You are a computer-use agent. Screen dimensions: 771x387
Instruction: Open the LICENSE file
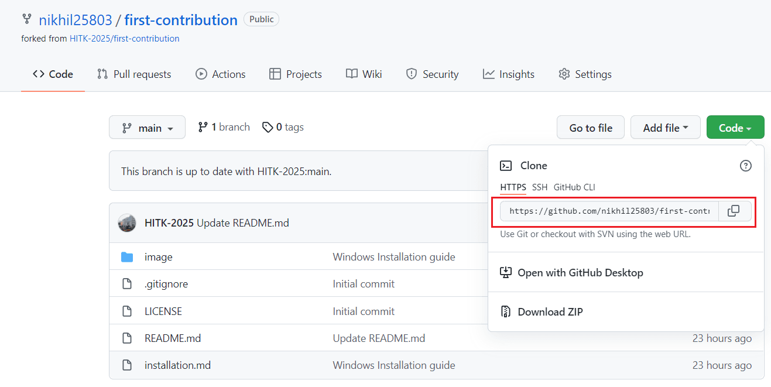[163, 311]
